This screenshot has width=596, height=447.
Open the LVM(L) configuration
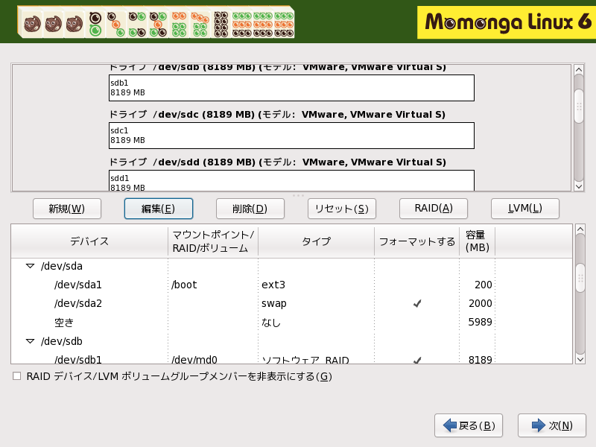point(525,209)
